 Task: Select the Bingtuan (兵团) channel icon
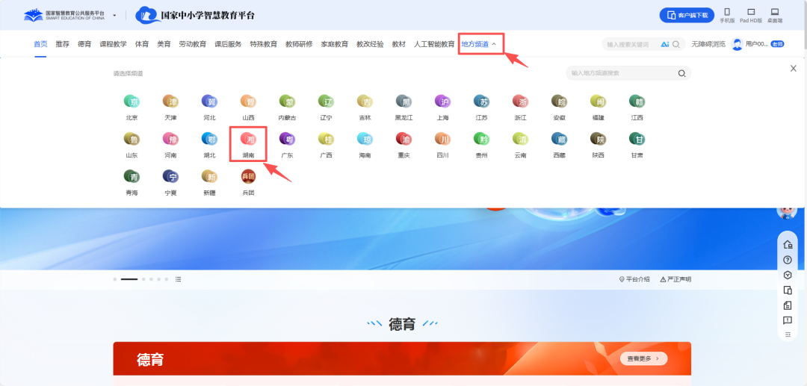click(249, 176)
